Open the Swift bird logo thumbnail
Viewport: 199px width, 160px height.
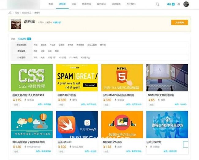click(77, 124)
